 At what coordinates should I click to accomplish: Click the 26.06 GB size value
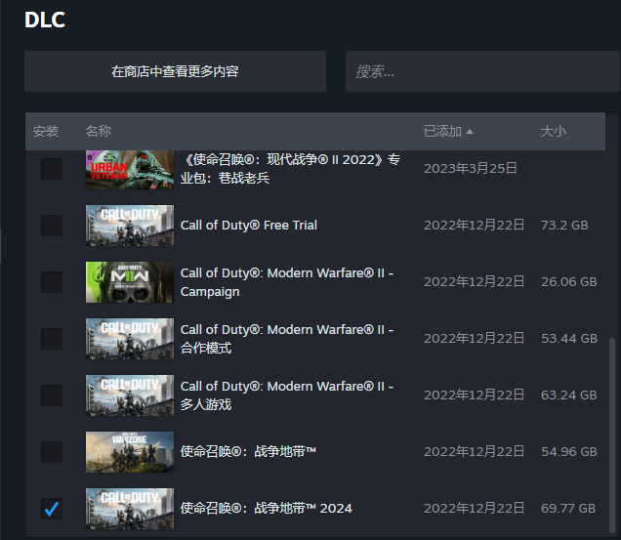click(568, 281)
